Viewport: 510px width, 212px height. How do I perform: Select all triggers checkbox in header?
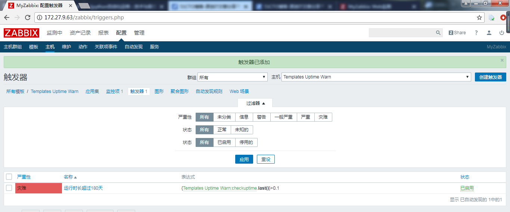[x=9, y=177]
